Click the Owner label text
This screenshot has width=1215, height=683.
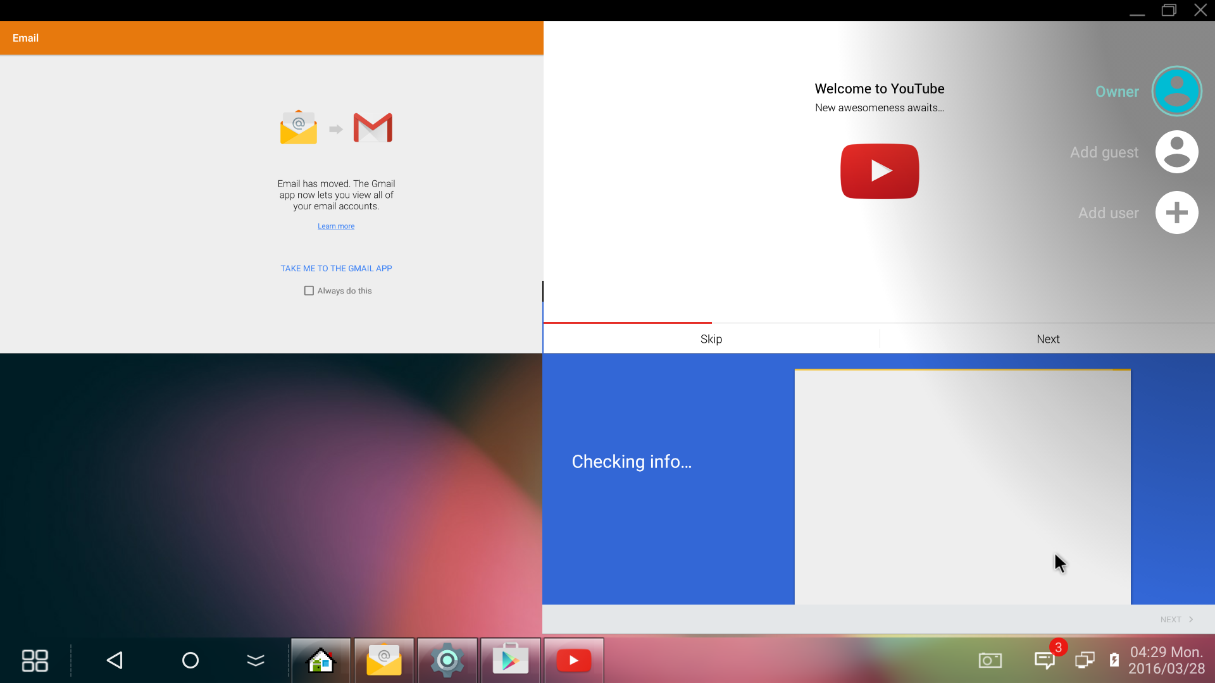point(1117,92)
